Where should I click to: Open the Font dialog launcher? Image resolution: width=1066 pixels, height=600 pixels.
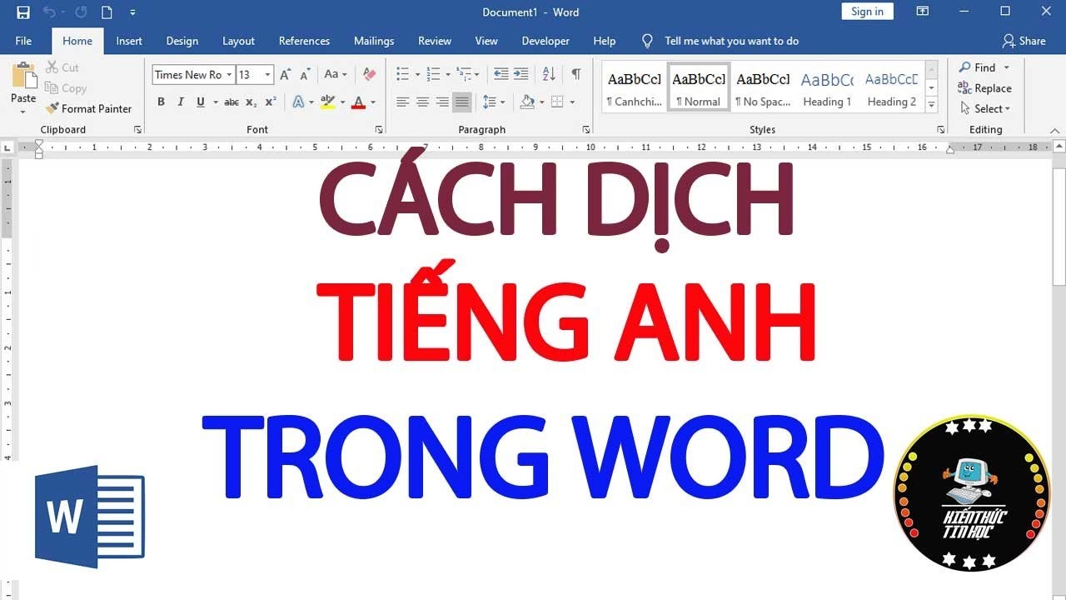tap(379, 130)
